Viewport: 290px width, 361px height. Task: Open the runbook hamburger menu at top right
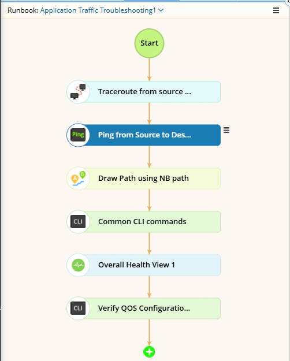(276, 10)
